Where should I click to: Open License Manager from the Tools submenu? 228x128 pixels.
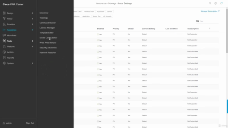tap(47, 28)
